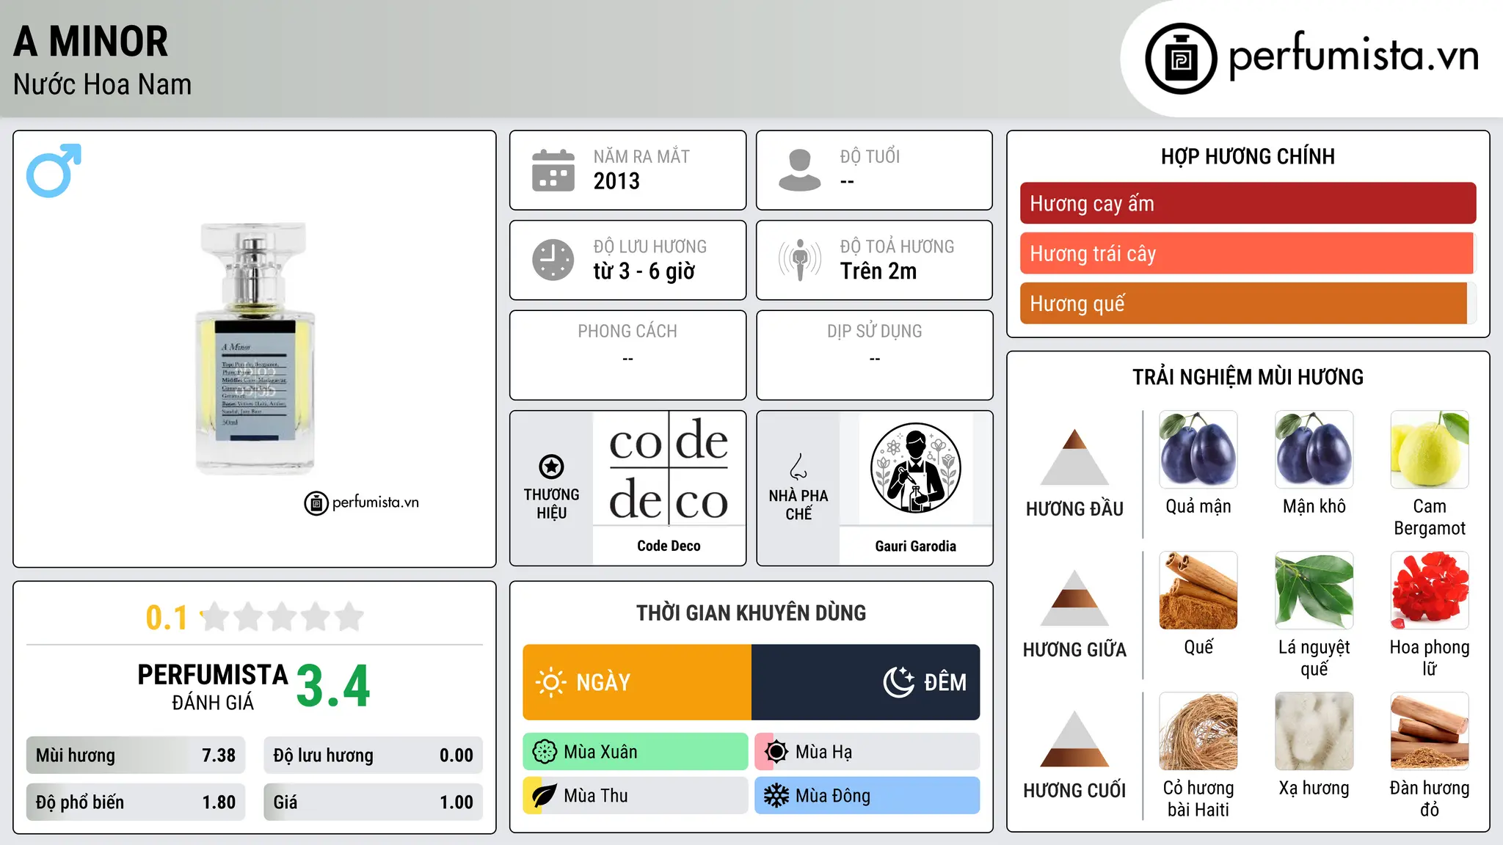1503x845 pixels.
Task: Click the flower icon for Mùa Xuân
Action: click(x=545, y=752)
